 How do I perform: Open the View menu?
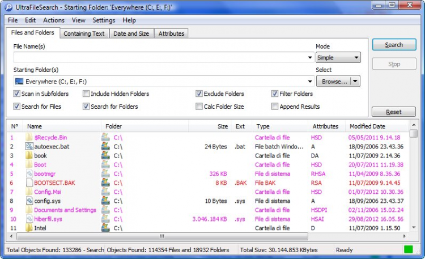[x=79, y=20]
